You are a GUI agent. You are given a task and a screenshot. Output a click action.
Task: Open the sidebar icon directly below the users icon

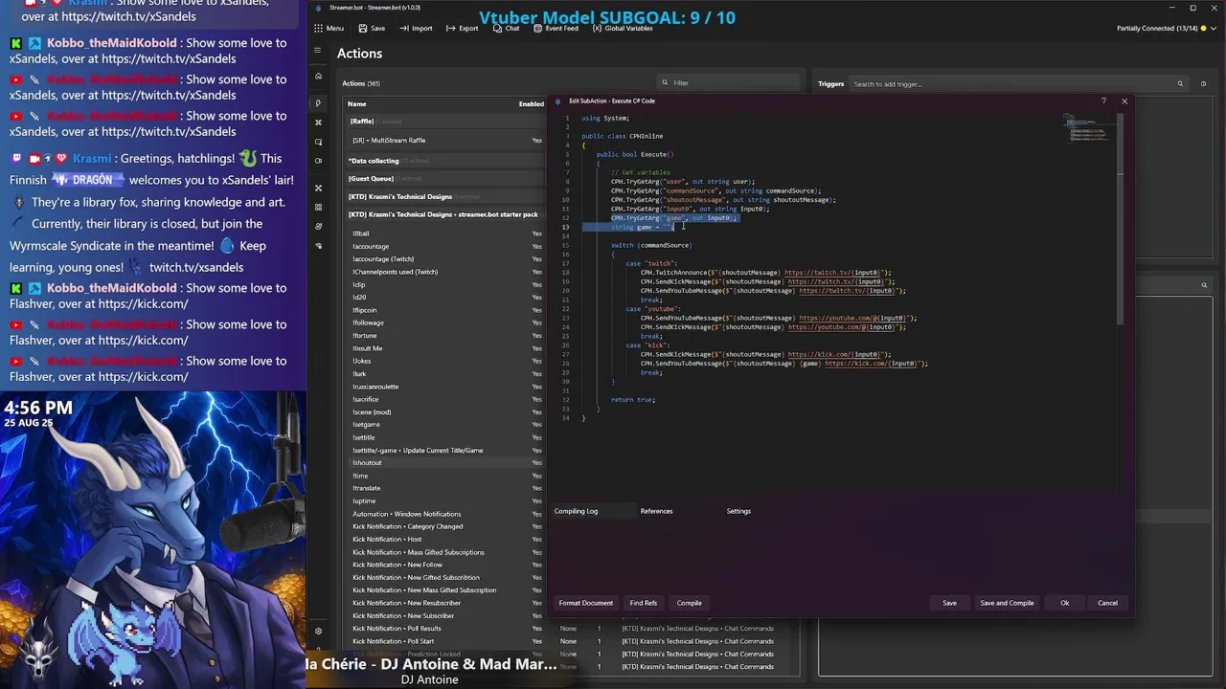point(318,245)
